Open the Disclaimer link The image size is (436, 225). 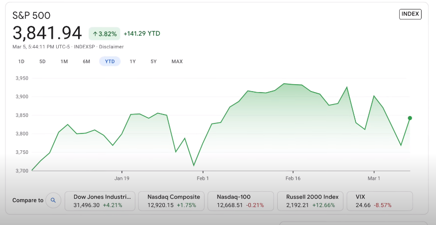[x=111, y=47]
